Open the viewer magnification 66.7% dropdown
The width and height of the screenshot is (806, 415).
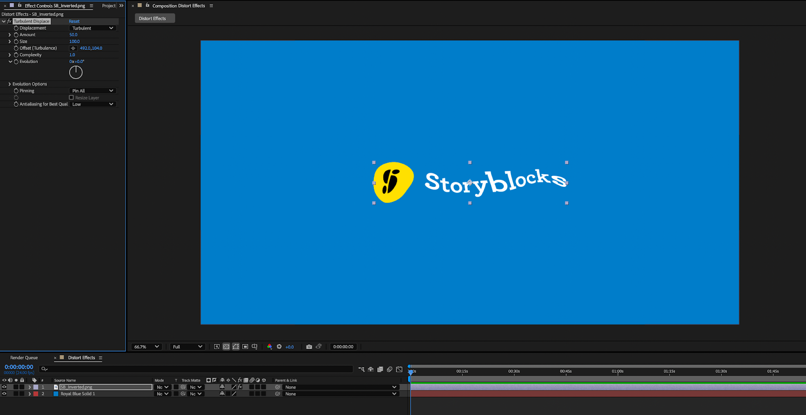tap(146, 347)
